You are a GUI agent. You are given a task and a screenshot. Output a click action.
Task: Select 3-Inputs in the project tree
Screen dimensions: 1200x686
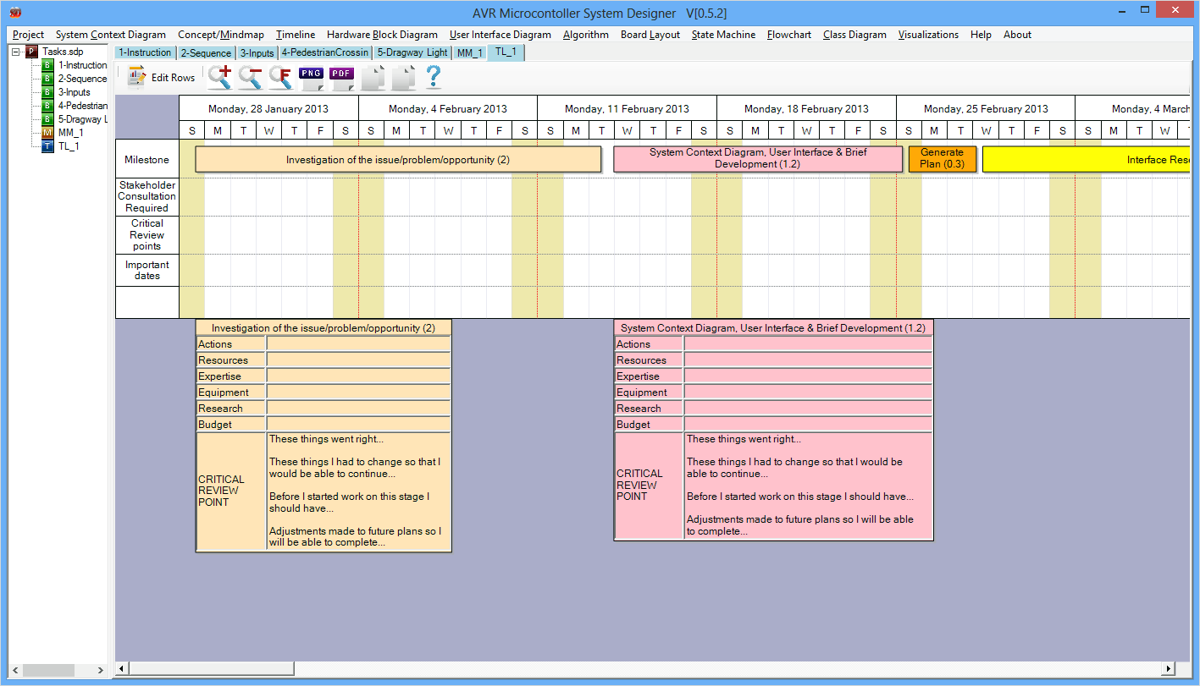pyautogui.click(x=74, y=92)
